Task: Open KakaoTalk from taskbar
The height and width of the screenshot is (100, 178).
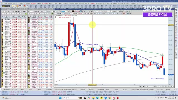Action: [102, 98]
